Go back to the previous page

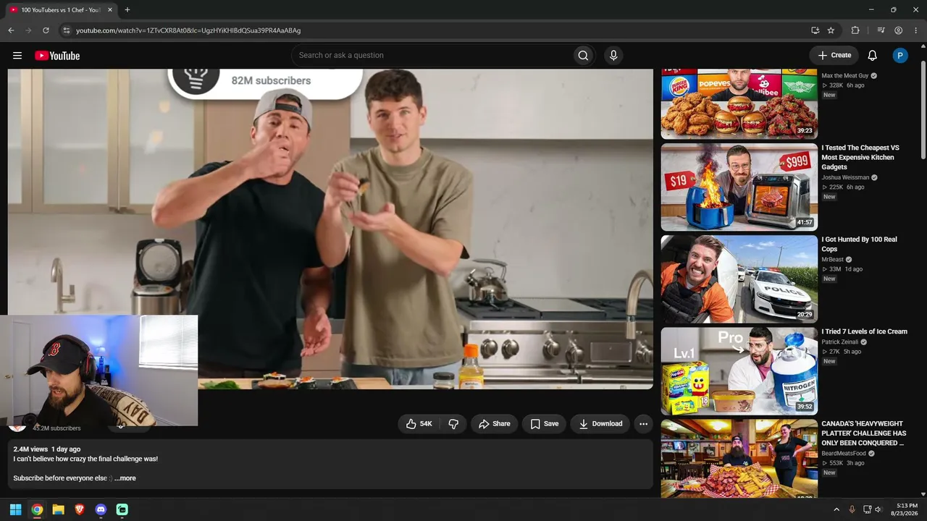(11, 30)
